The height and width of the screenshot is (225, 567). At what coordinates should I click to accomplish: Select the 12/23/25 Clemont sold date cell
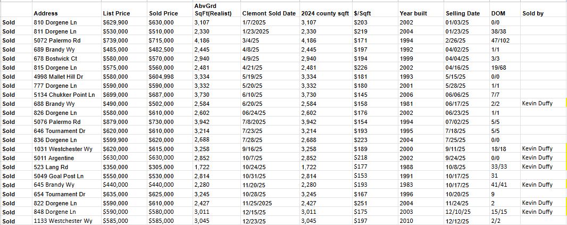254,221
